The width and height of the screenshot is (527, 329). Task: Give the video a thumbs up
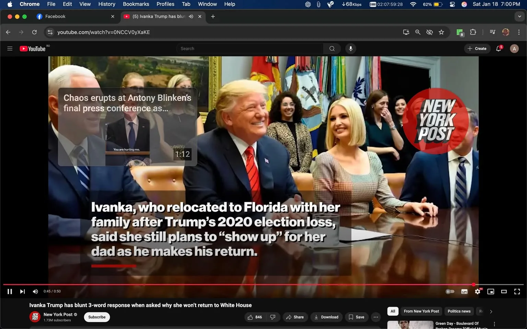(250, 317)
